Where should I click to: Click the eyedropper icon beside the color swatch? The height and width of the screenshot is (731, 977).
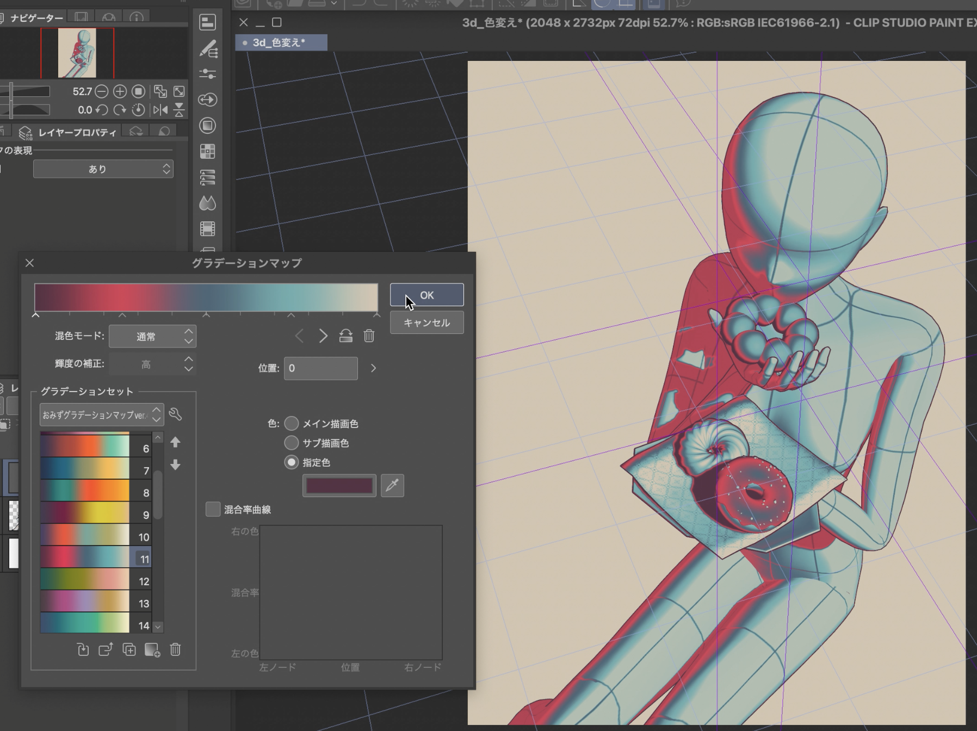point(392,485)
